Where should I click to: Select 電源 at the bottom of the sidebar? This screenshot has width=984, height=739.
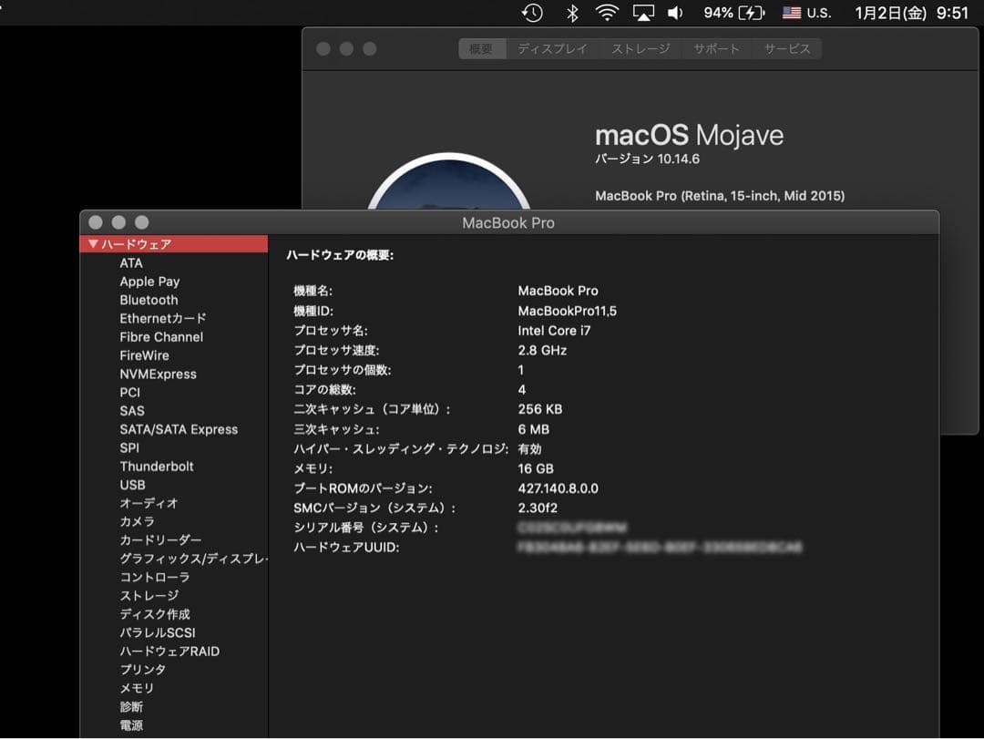[131, 724]
